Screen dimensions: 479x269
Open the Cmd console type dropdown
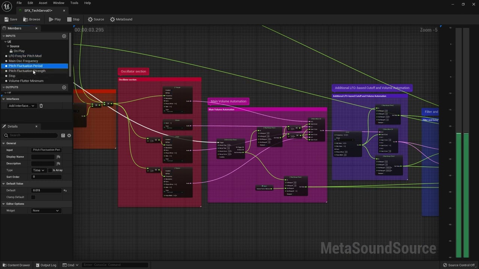pos(71,265)
